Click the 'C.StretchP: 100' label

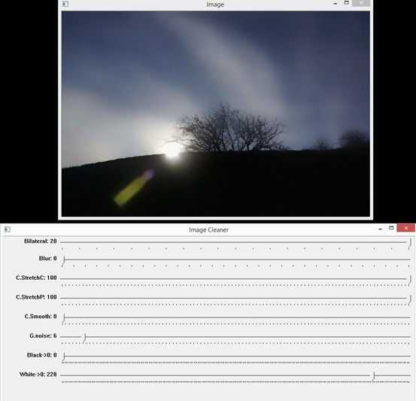coord(36,297)
